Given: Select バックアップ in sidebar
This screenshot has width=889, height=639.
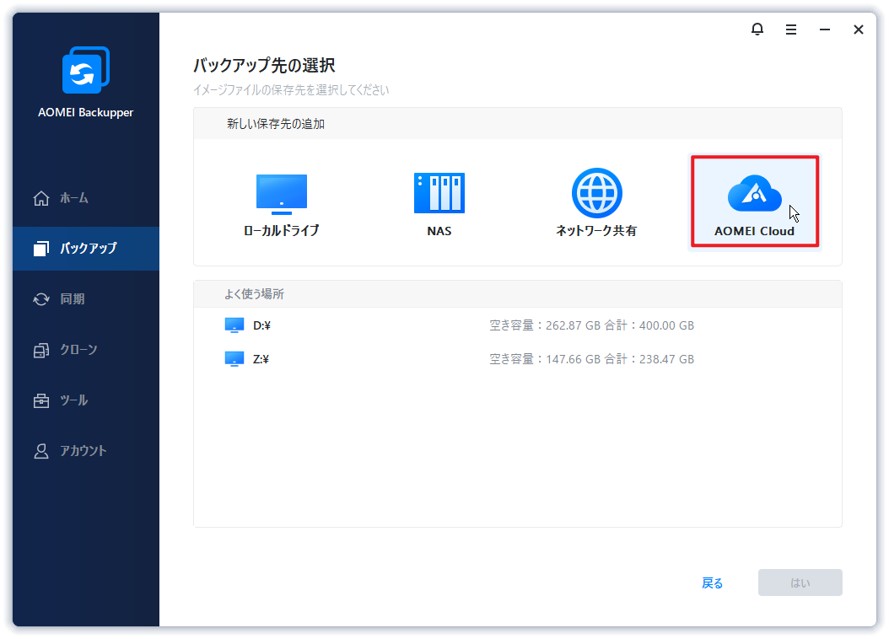Looking at the screenshot, I should (86, 248).
